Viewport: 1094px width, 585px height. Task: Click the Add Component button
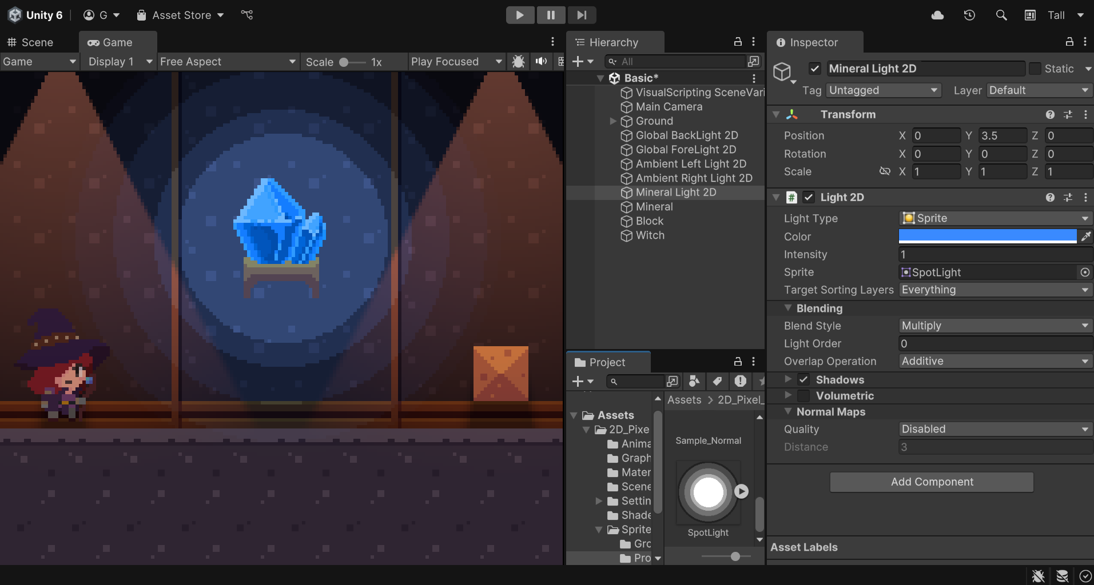932,482
